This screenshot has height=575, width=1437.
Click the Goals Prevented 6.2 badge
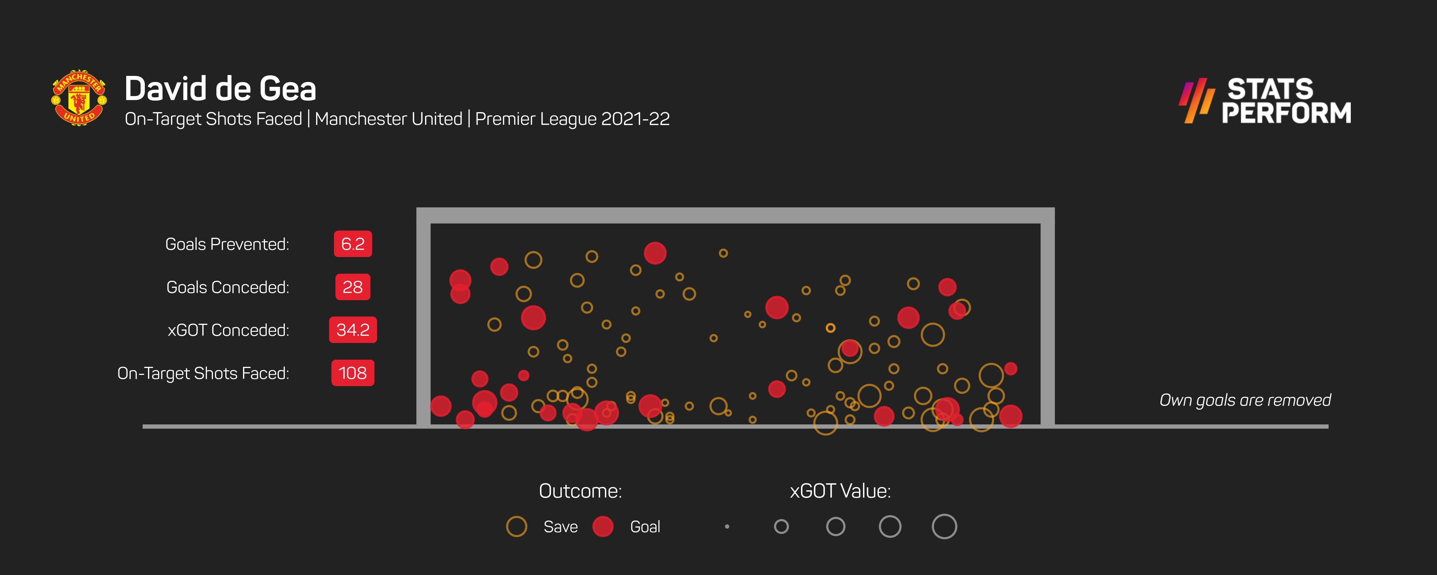point(353,244)
